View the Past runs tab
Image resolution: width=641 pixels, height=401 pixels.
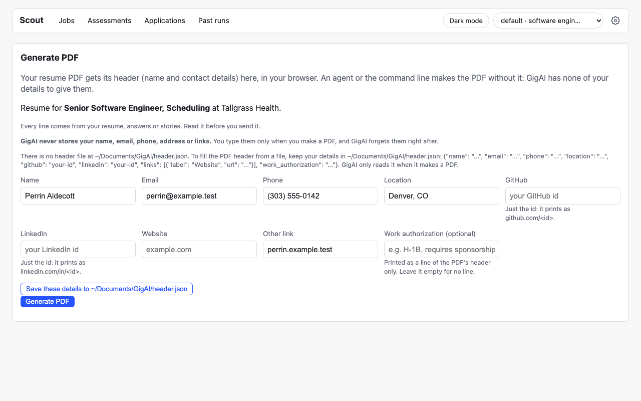coord(213,21)
